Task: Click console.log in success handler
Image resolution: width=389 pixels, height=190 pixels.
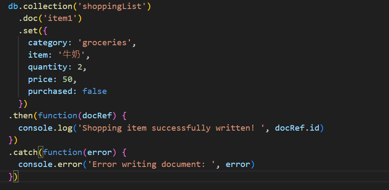Action: pyautogui.click(x=45, y=128)
